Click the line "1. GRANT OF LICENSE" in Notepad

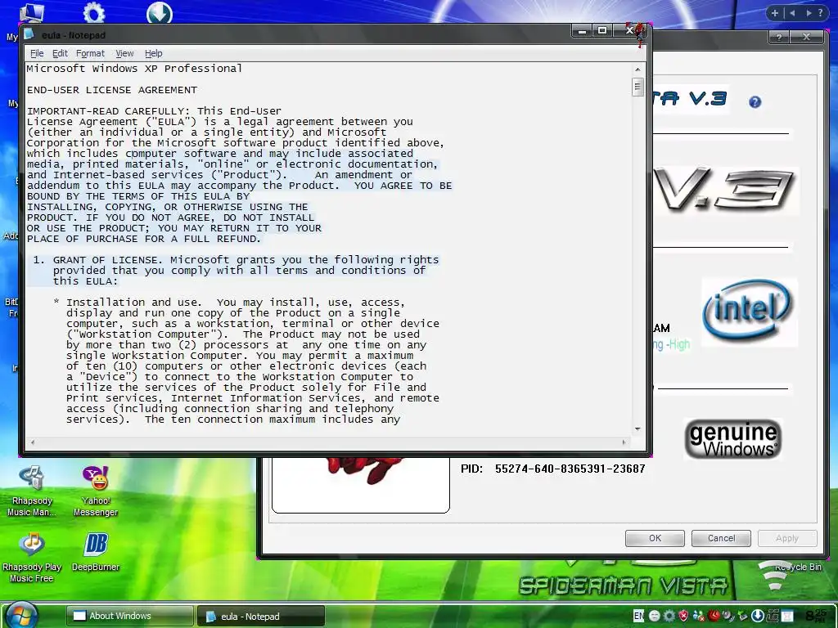pos(236,260)
